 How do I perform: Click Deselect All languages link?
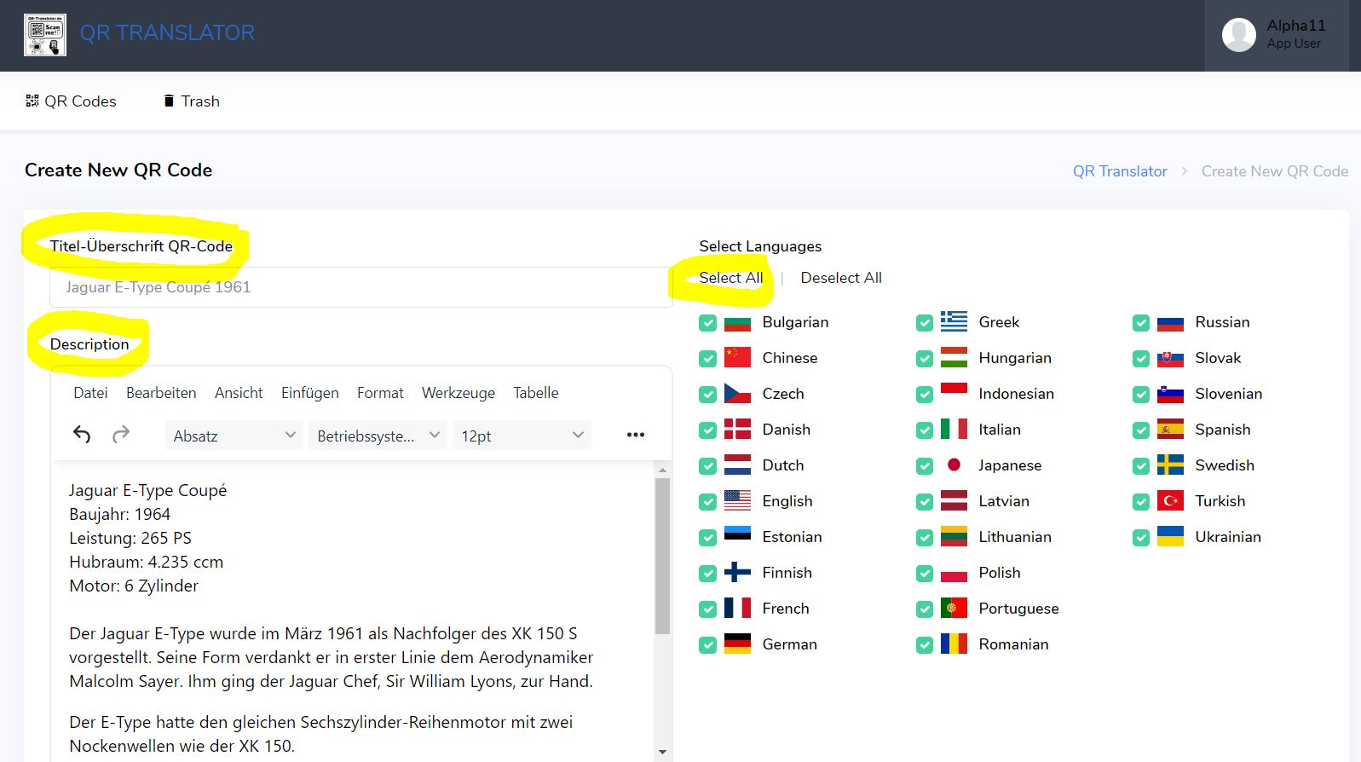(841, 278)
